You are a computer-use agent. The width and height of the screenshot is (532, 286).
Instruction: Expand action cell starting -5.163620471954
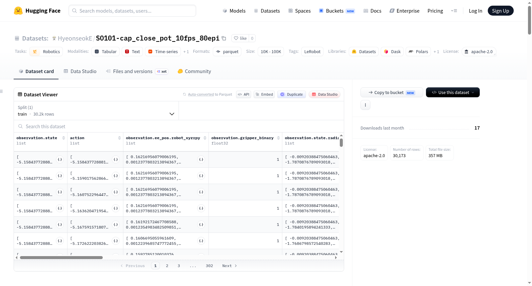coord(116,208)
